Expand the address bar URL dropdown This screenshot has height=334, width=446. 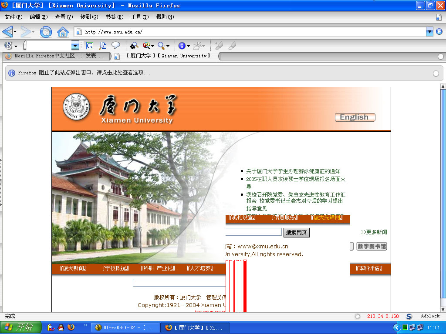click(429, 32)
